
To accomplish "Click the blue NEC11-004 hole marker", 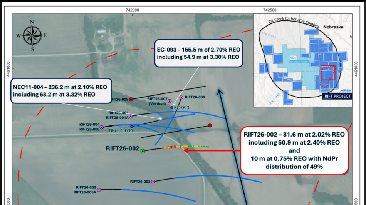I will (132, 126).
